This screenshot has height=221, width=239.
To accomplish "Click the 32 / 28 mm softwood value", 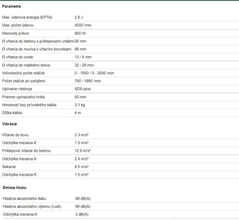I will click(x=84, y=65).
